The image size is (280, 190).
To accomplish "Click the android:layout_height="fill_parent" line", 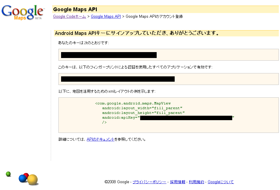I will tap(143, 113).
